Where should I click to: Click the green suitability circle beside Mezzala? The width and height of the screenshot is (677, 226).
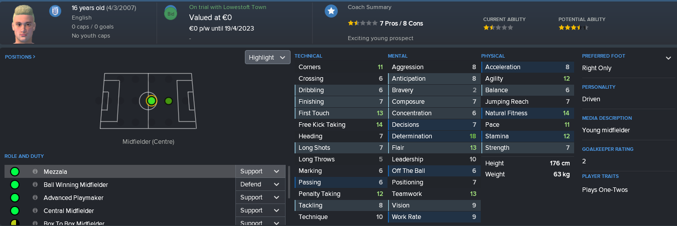click(x=15, y=171)
